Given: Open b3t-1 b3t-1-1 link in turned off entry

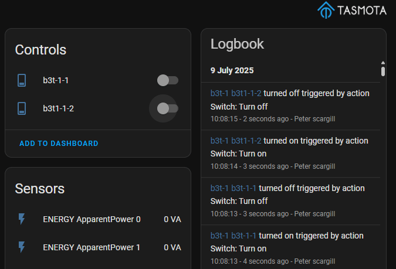Looking at the screenshot, I should 233,188.
